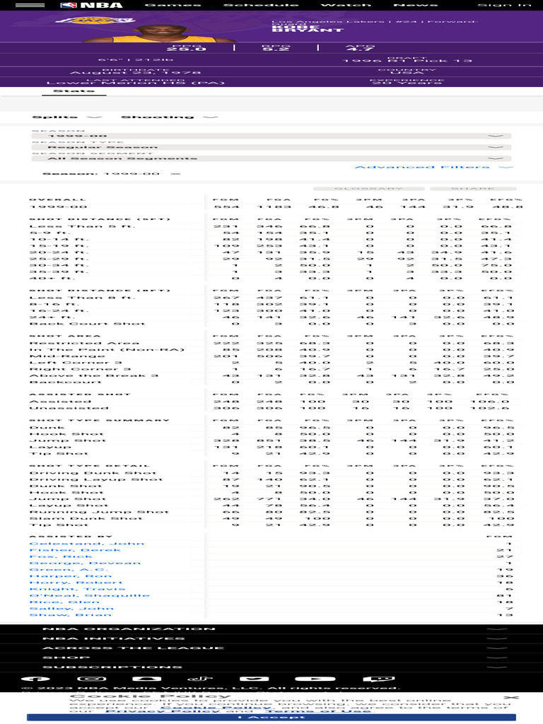Click the I Accept cookie button
The width and height of the screenshot is (543, 724).
pos(271,717)
